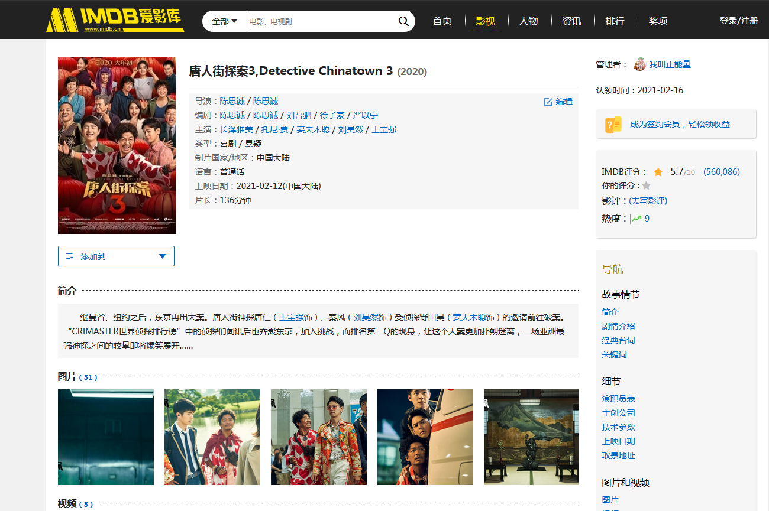Open the ambulance scene still thumbnail
Image resolution: width=769 pixels, height=511 pixels.
point(425,437)
